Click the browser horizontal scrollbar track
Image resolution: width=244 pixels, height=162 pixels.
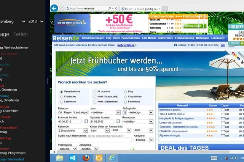pyautogui.click(x=143, y=152)
